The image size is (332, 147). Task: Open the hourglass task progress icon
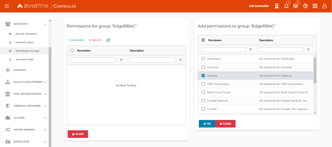(x=277, y=6)
